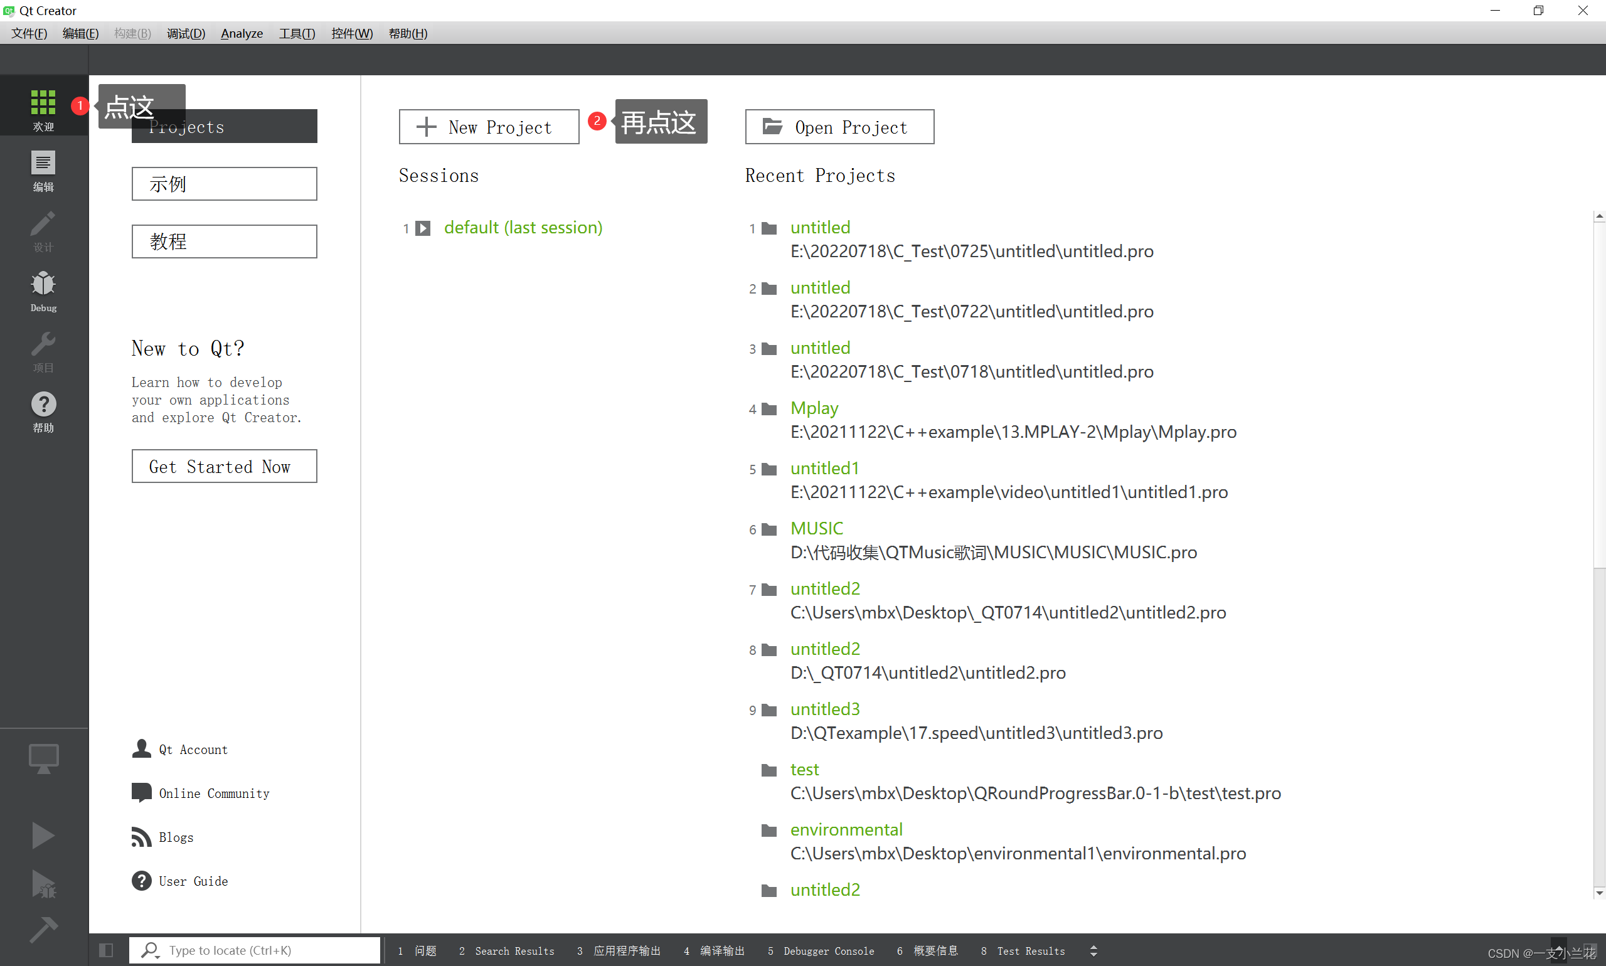1606x966 pixels.
Task: Click folder icon beside MUSIC project
Action: (x=769, y=529)
